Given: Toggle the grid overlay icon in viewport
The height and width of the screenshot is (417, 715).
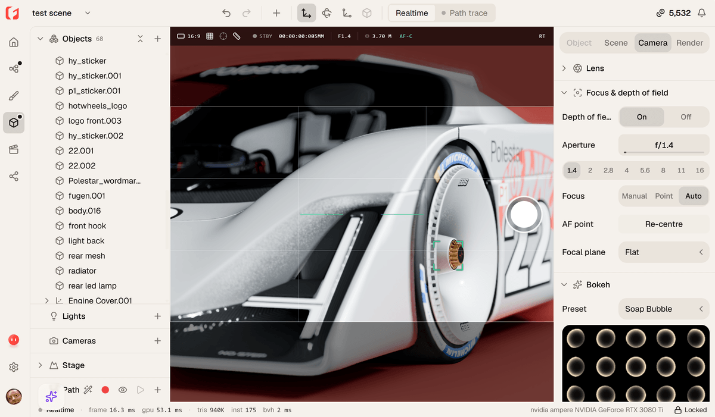Looking at the screenshot, I should 210,36.
